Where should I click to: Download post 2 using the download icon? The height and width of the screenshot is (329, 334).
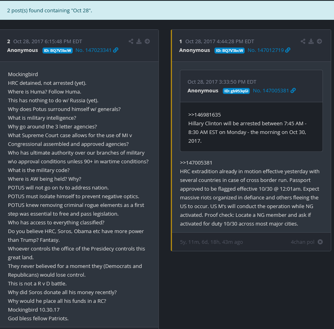point(139,41)
